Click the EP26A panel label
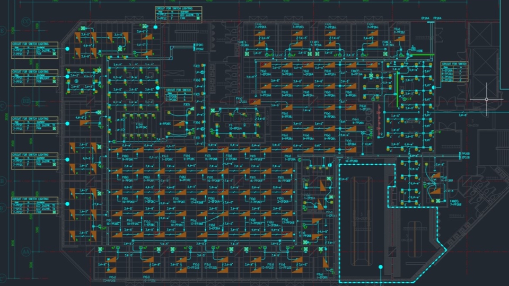Viewport: 509px width, 286px height. coord(425,19)
